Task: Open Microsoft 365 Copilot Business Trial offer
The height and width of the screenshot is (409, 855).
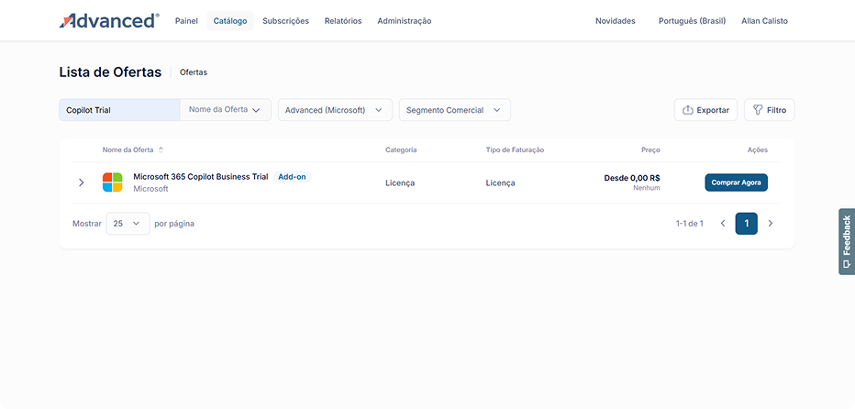Action: coord(201,177)
